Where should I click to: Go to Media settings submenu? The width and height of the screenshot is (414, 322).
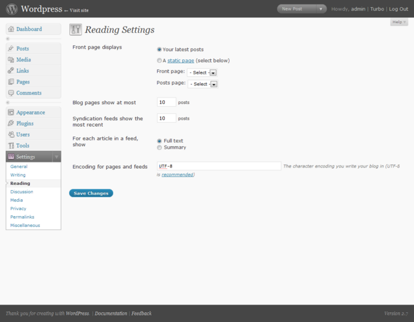pyautogui.click(x=16, y=200)
